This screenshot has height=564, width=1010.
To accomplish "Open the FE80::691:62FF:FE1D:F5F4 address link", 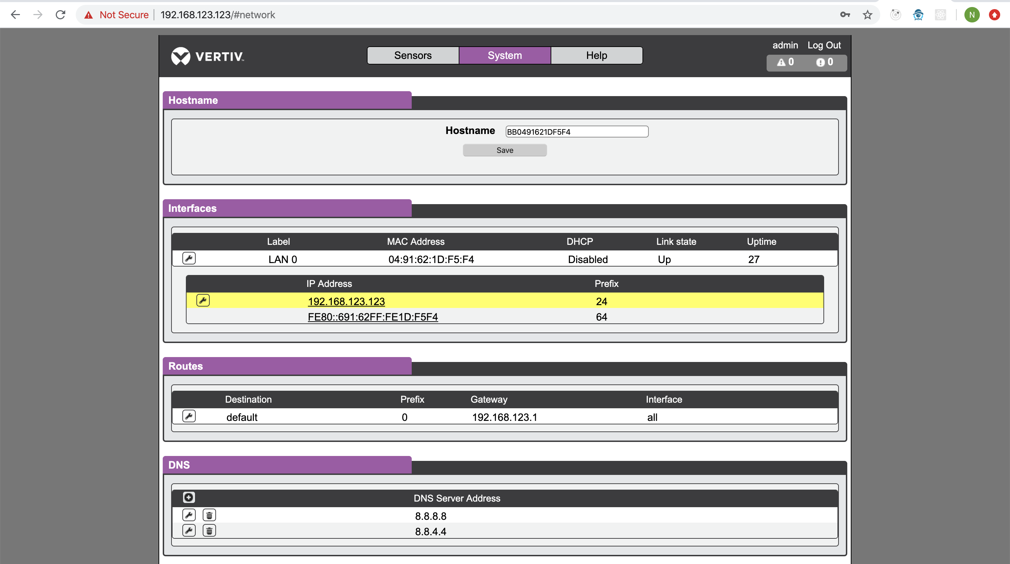I will click(x=372, y=317).
